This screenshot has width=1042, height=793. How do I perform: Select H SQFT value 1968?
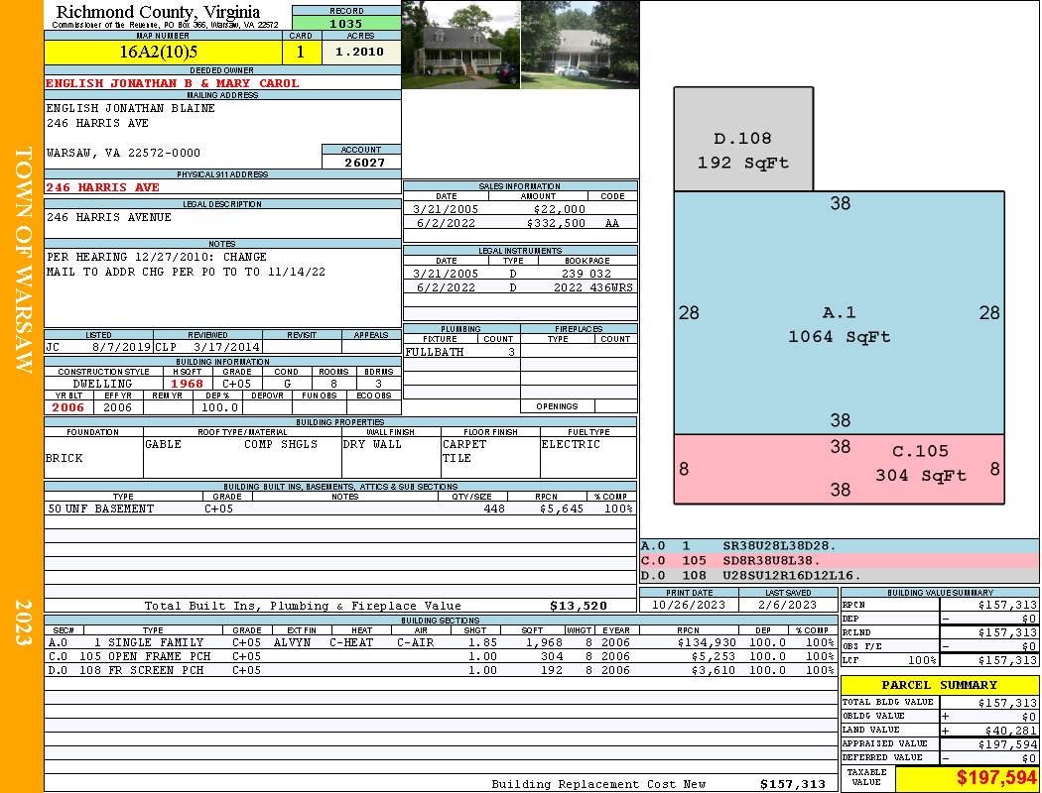point(187,383)
